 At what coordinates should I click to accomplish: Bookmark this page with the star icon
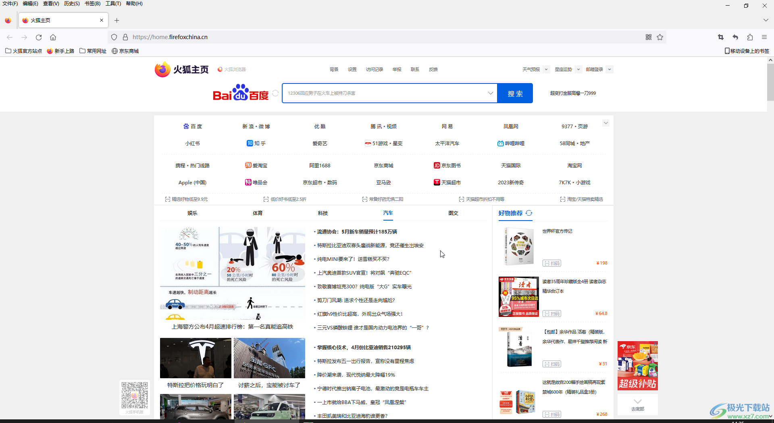pyautogui.click(x=660, y=37)
